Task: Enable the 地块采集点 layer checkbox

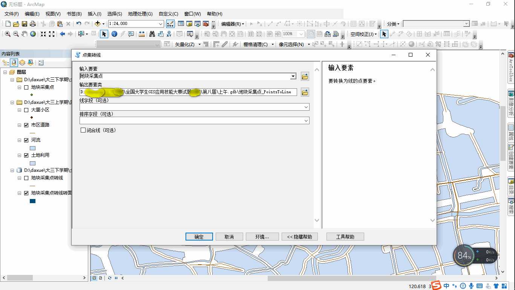Action: [26, 87]
